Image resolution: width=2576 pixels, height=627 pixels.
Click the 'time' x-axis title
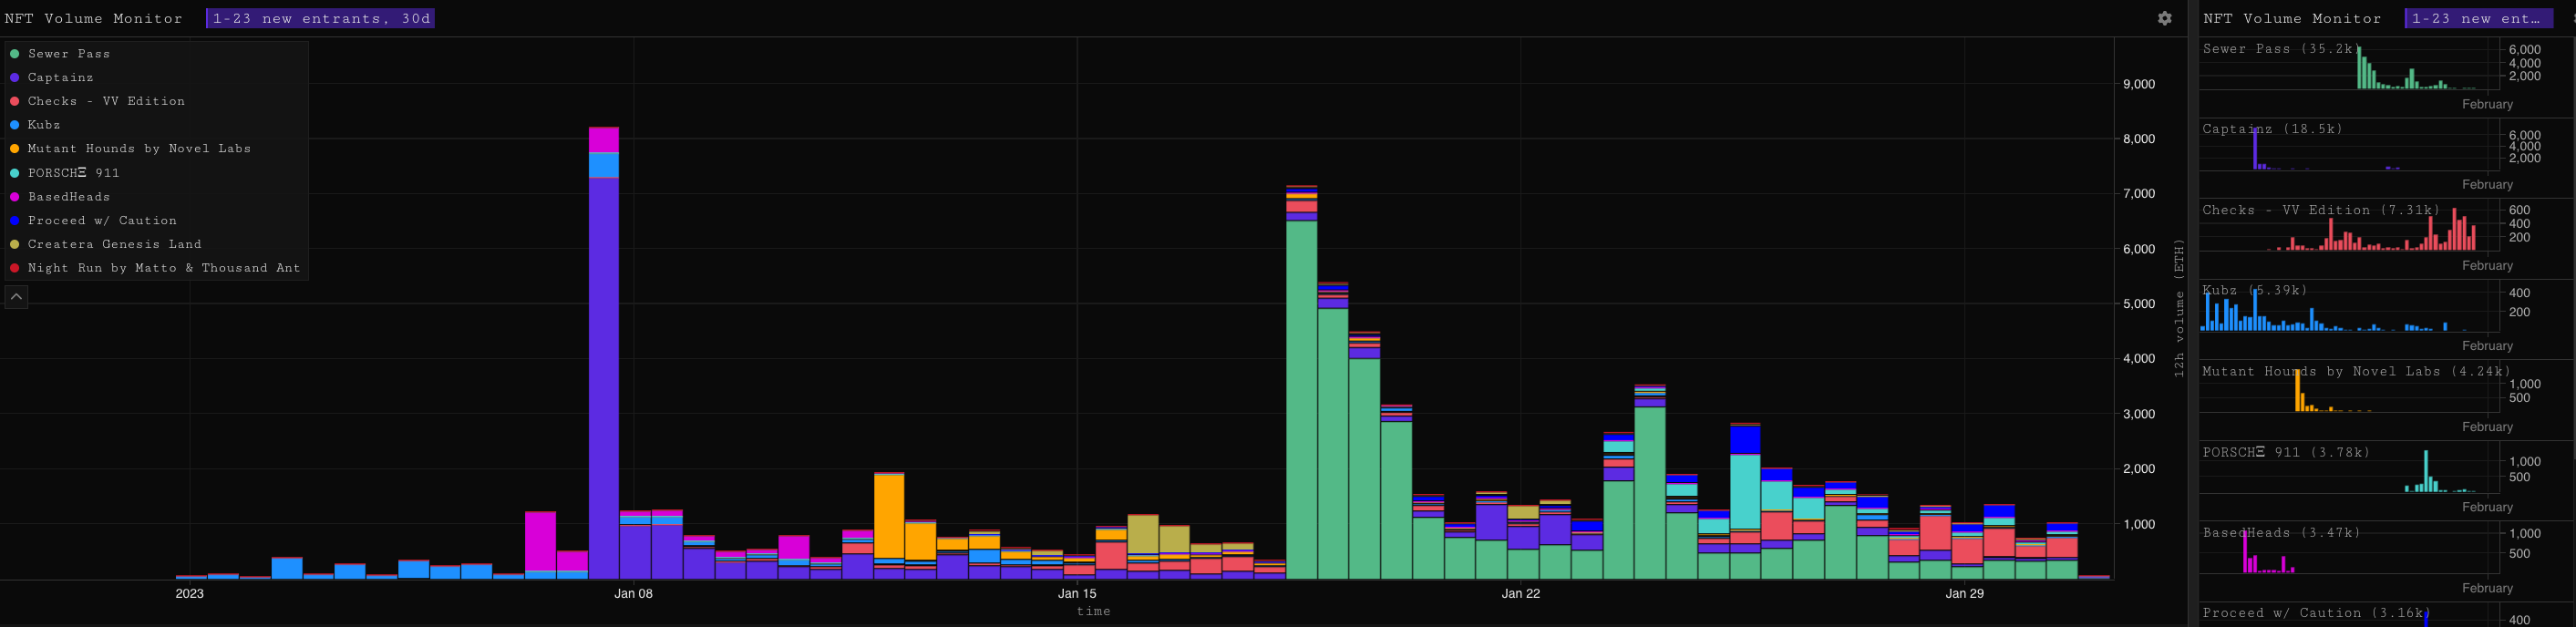point(1093,611)
